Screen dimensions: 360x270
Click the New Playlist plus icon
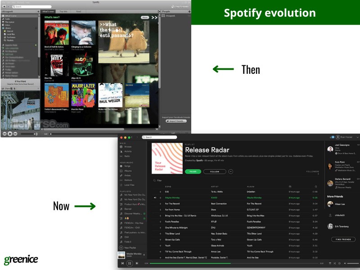121,248
